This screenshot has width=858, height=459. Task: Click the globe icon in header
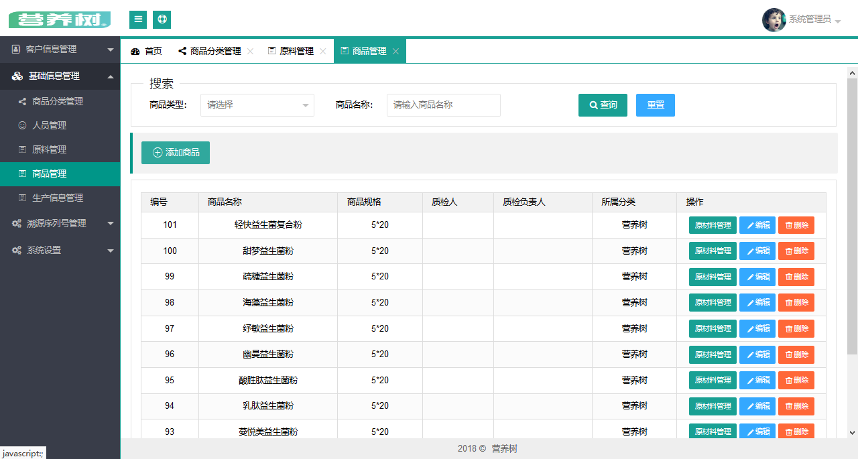[162, 19]
